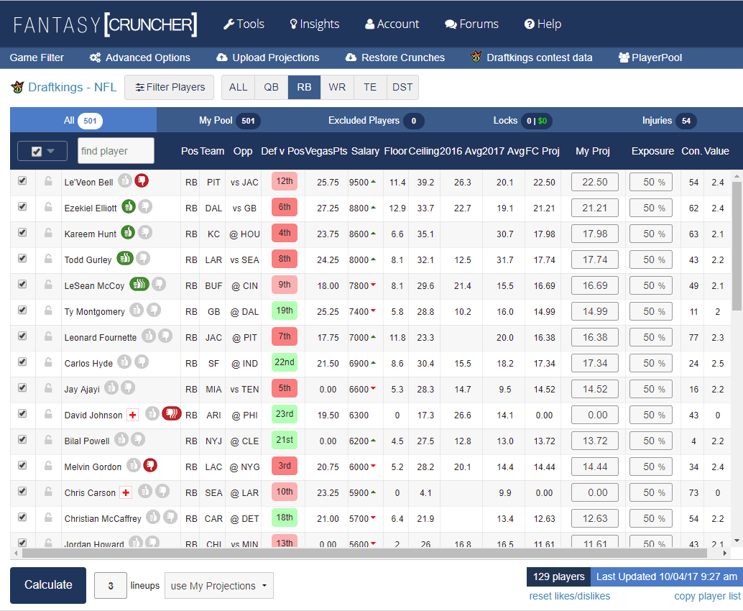This screenshot has height=611, width=743.
Task: Switch to the My Pool tab
Action: 229,120
